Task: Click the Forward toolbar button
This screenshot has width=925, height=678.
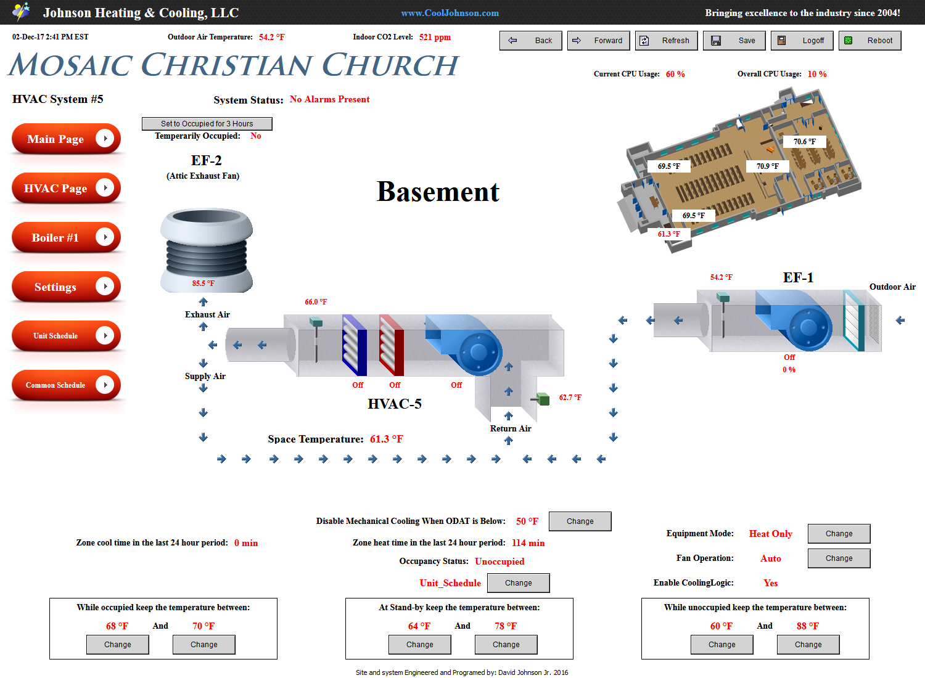Action: point(598,41)
